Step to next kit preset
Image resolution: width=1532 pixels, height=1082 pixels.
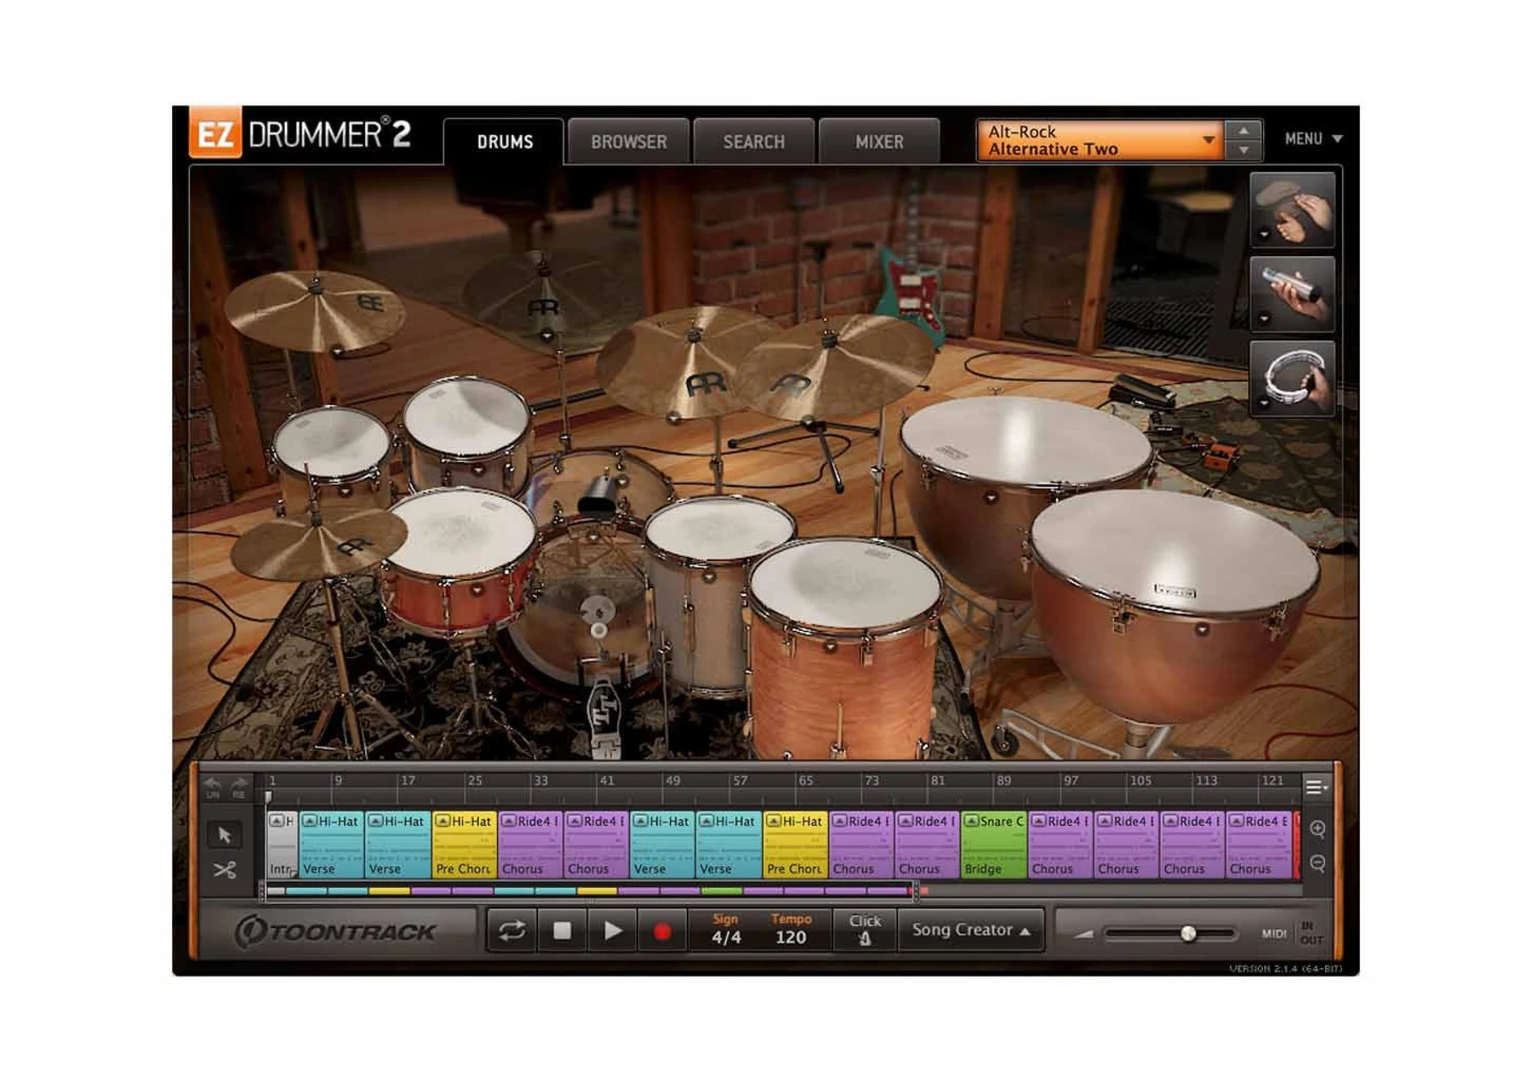[1243, 151]
